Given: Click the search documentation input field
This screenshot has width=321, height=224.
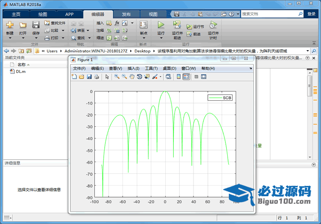Looking at the screenshot, I should (x=269, y=14).
